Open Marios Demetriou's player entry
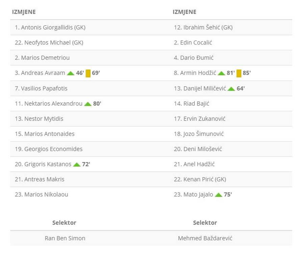Viewport: 304px width, 264px height. click(42, 58)
